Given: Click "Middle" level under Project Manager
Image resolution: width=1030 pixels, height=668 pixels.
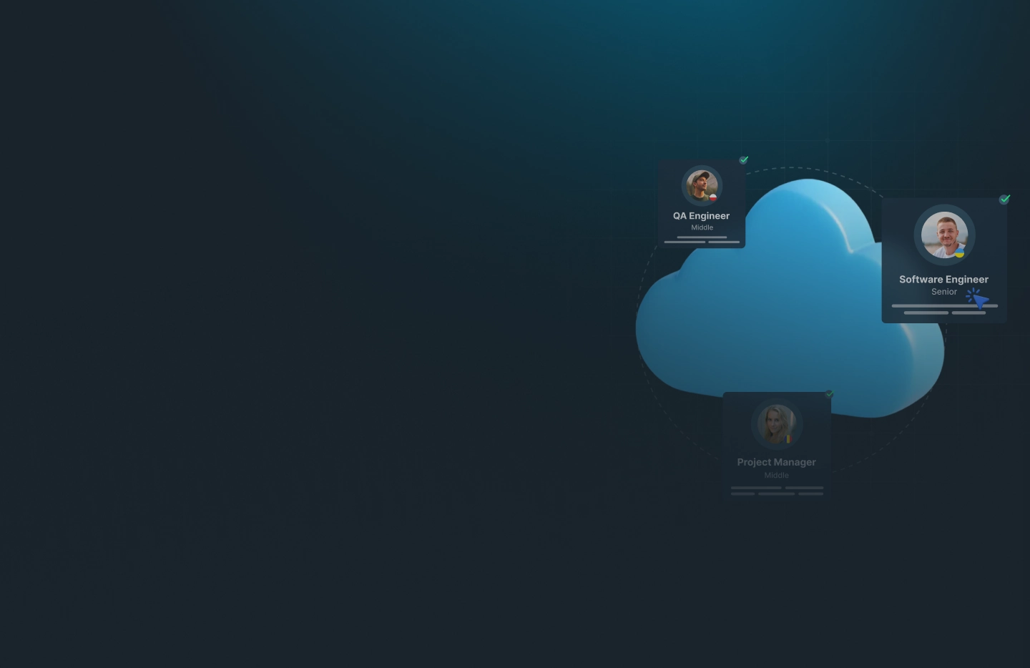Looking at the screenshot, I should (x=776, y=476).
